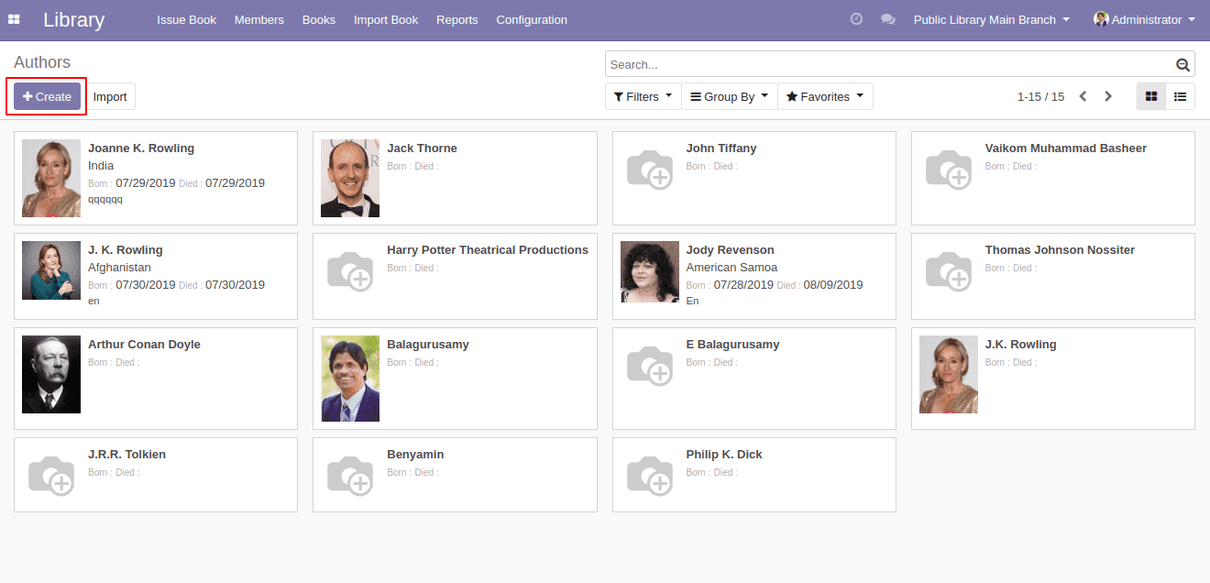Expand the Favorites dropdown
Screen dimensions: 1210x583
tap(825, 96)
